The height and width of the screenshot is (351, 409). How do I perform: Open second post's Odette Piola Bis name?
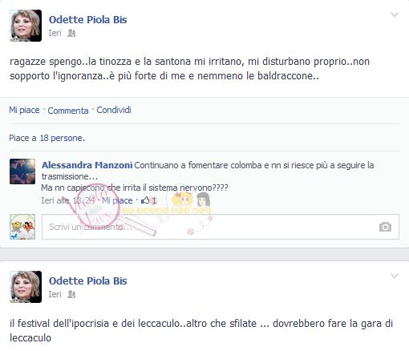click(87, 281)
